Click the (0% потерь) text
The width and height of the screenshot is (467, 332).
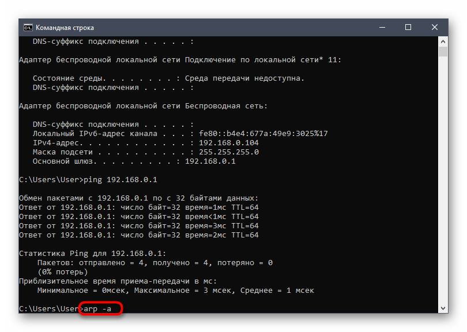[62, 272]
